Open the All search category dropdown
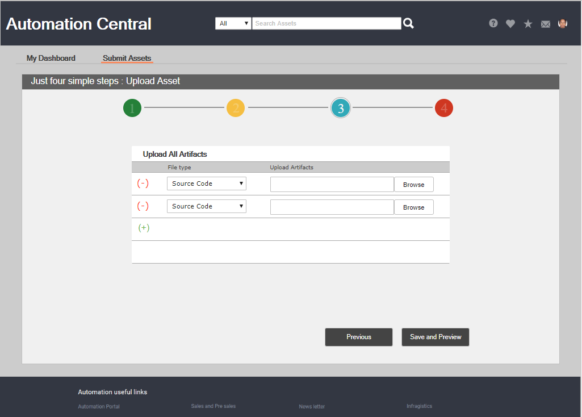This screenshot has height=417, width=582. click(x=233, y=23)
